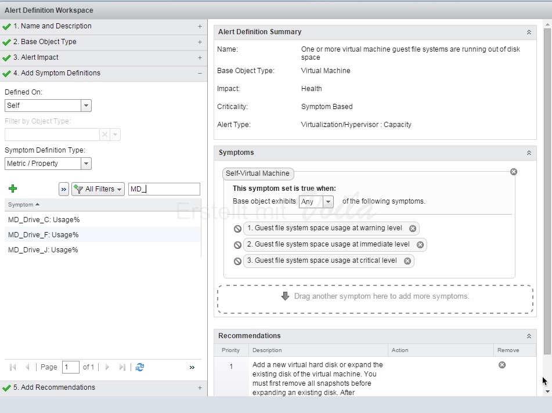Select the MD_Drive_C: Usage% symptom
Screen dimensions: 552x413
(x=44, y=220)
